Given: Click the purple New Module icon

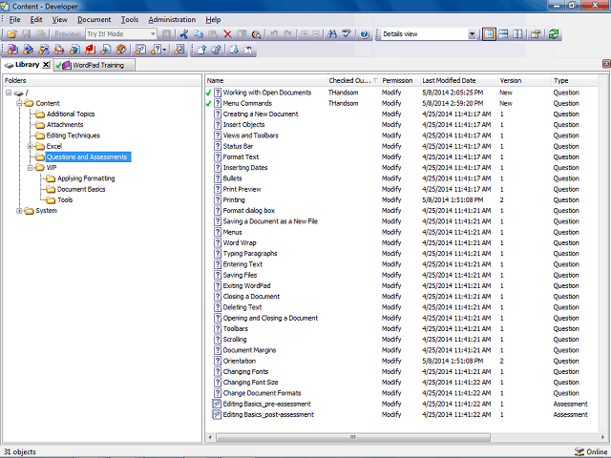Looking at the screenshot, I should pyautogui.click(x=12, y=50).
